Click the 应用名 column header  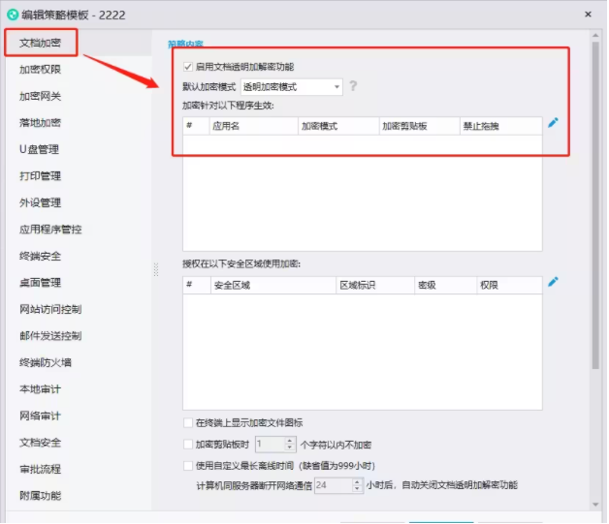[x=254, y=126]
